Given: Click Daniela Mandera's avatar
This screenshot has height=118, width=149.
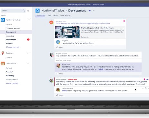Looking at the screenshot, I should pyautogui.click(x=58, y=89).
